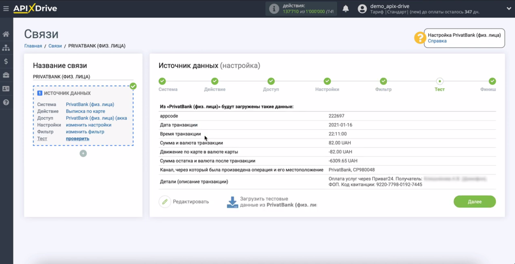515x264 pixels.
Task: Open profile card sidebar icon
Action: (x=6, y=89)
